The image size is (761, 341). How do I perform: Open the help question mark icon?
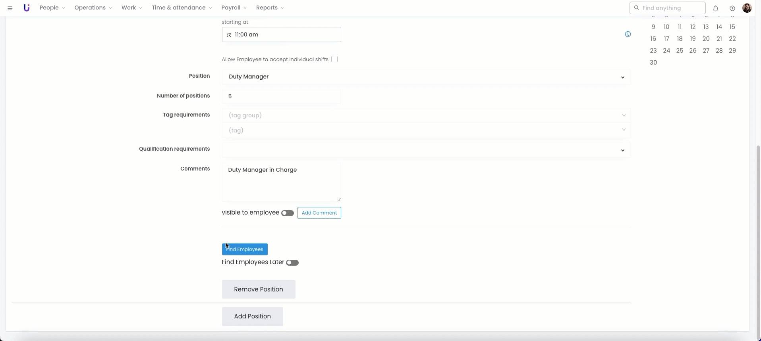[732, 8]
